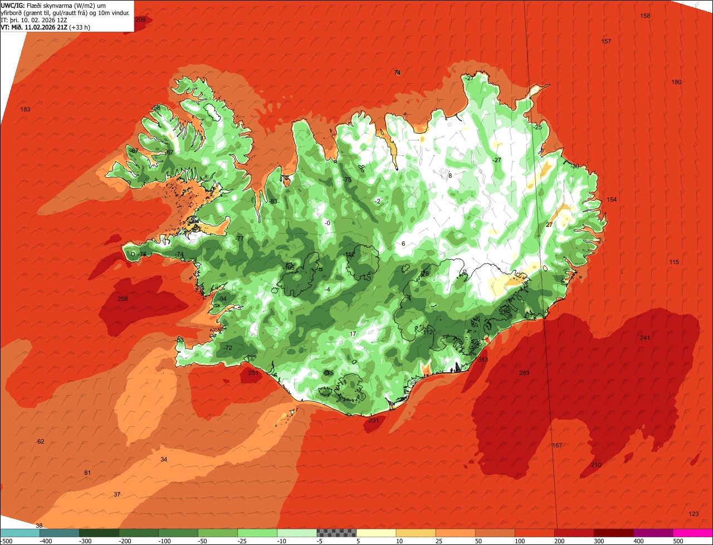The height and width of the screenshot is (545, 713).
Task: Click the 210 value in the southeast sea
Action: point(596,465)
